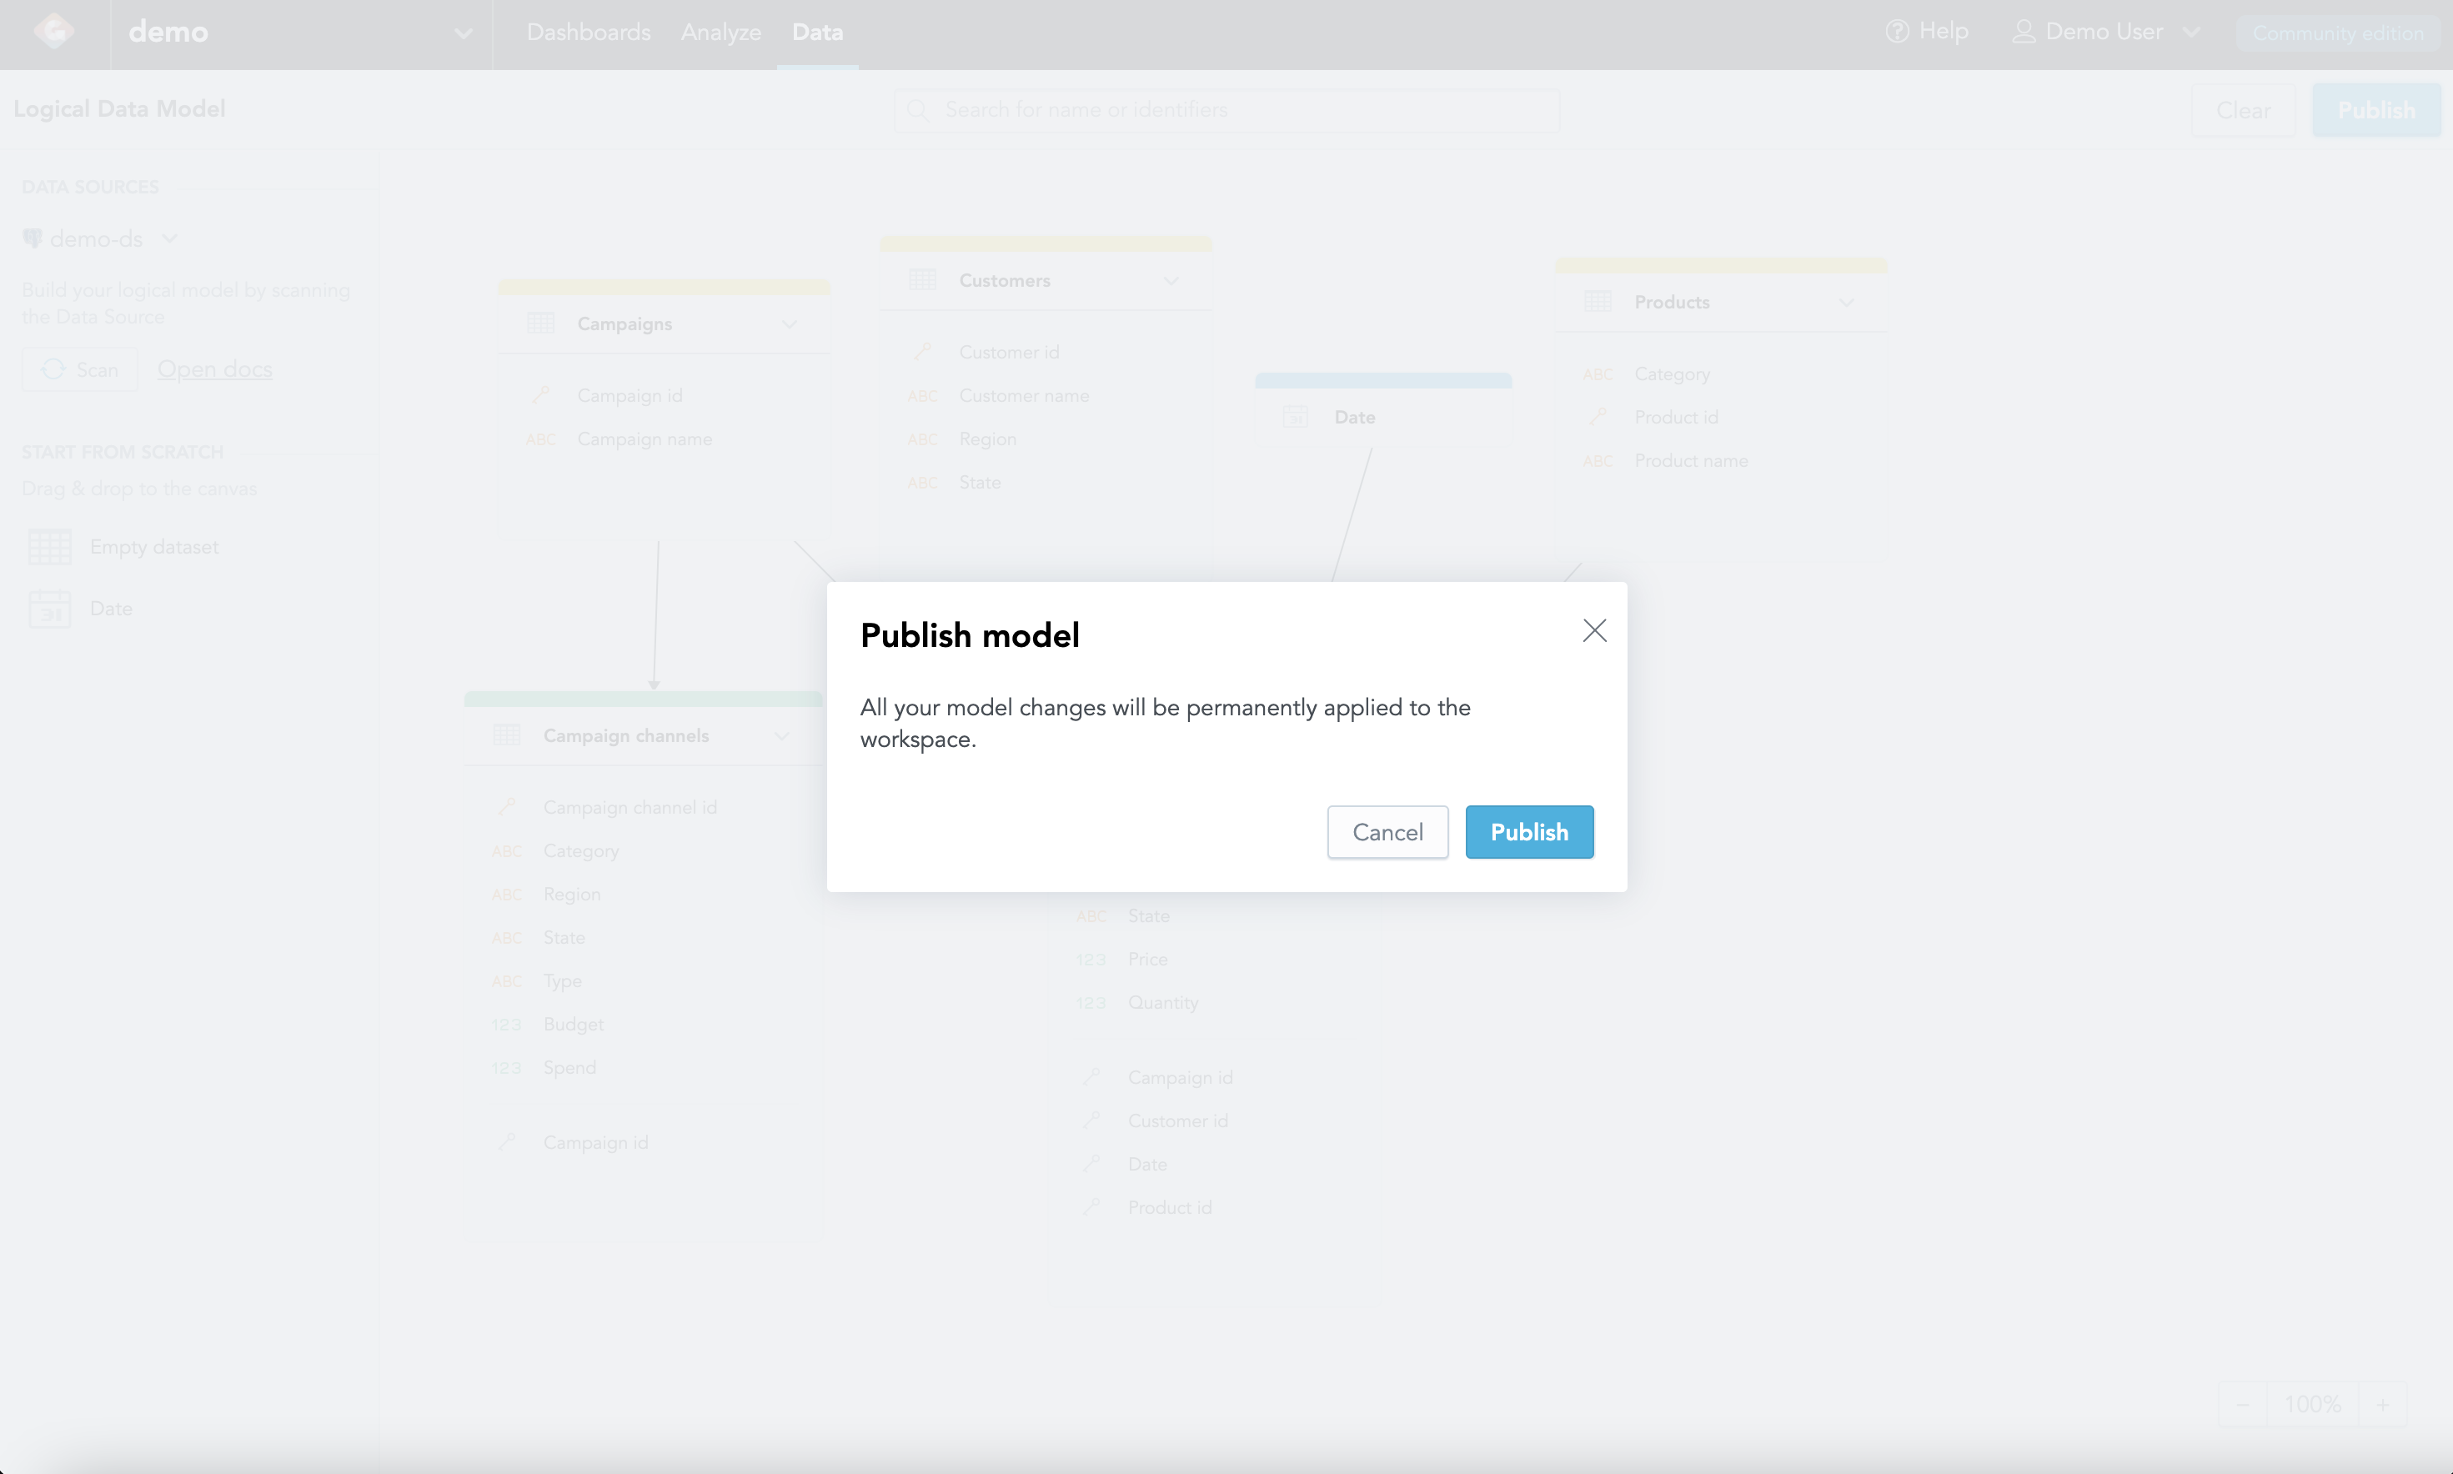This screenshot has height=1474, width=2453.
Task: Select the Campaign name attribute
Action: 645,439
